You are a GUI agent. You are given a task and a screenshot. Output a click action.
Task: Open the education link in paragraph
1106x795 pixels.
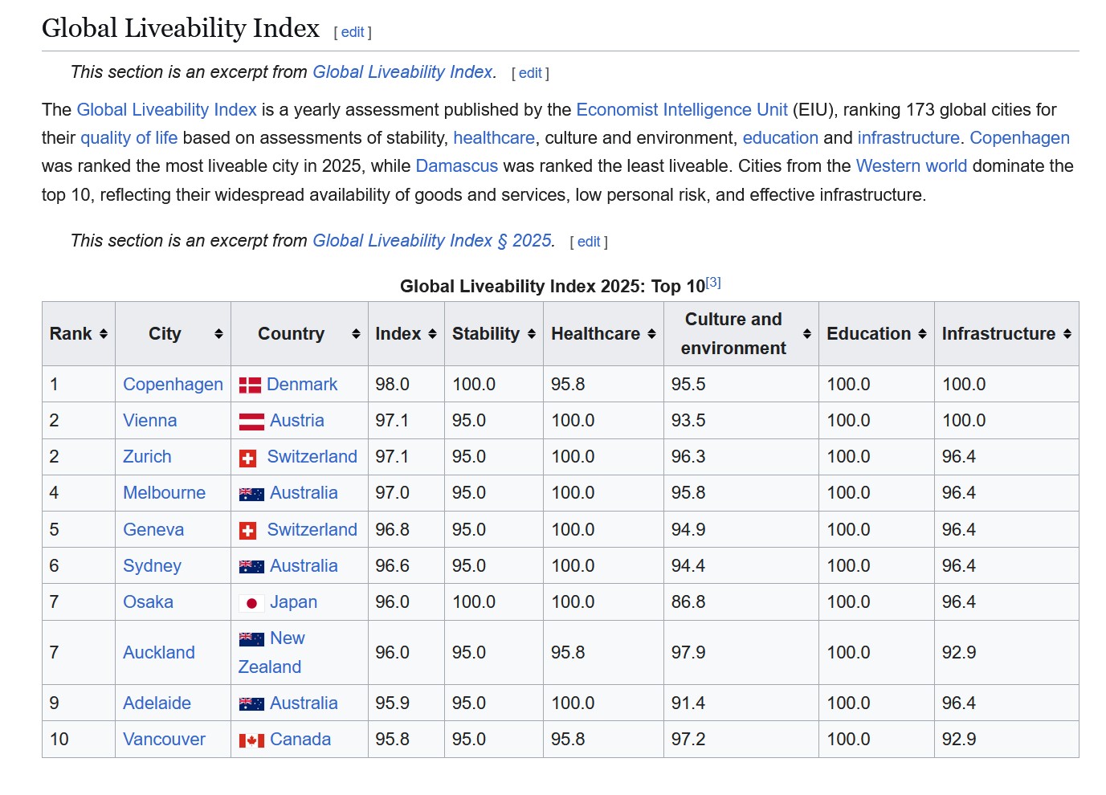[x=781, y=138]
